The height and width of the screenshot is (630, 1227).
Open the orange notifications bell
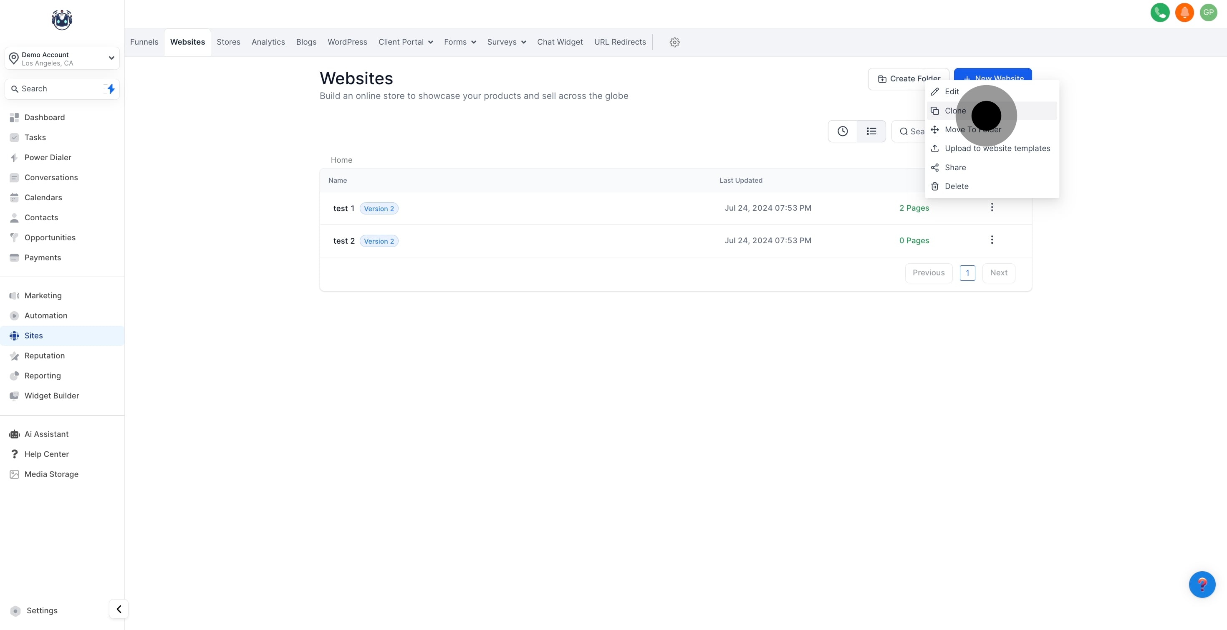1184,13
